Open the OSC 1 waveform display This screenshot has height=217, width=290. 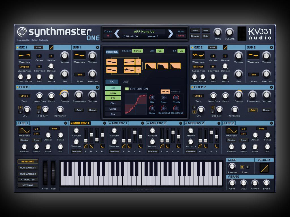(24, 55)
